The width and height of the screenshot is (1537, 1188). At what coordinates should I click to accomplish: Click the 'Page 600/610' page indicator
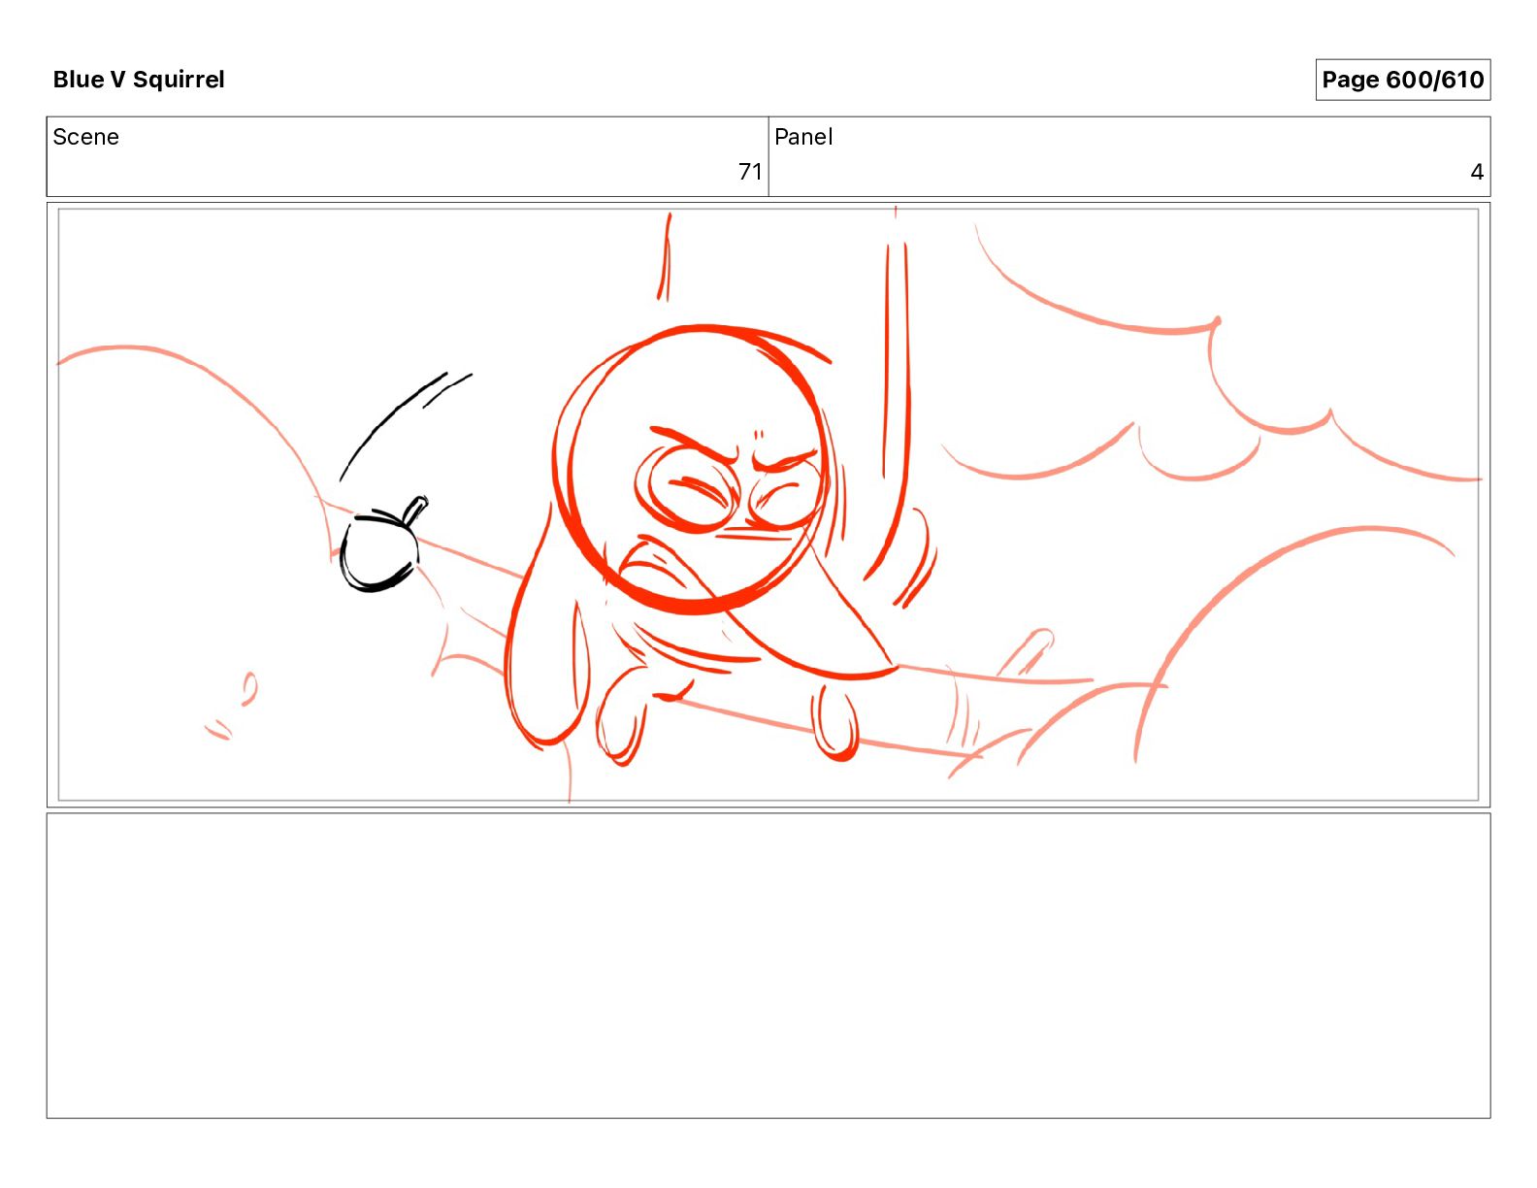point(1402,80)
